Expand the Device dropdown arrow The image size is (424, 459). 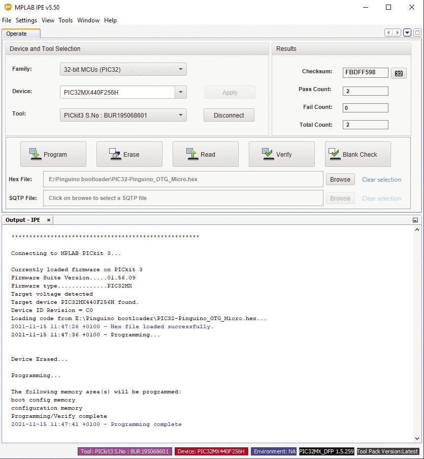[181, 92]
